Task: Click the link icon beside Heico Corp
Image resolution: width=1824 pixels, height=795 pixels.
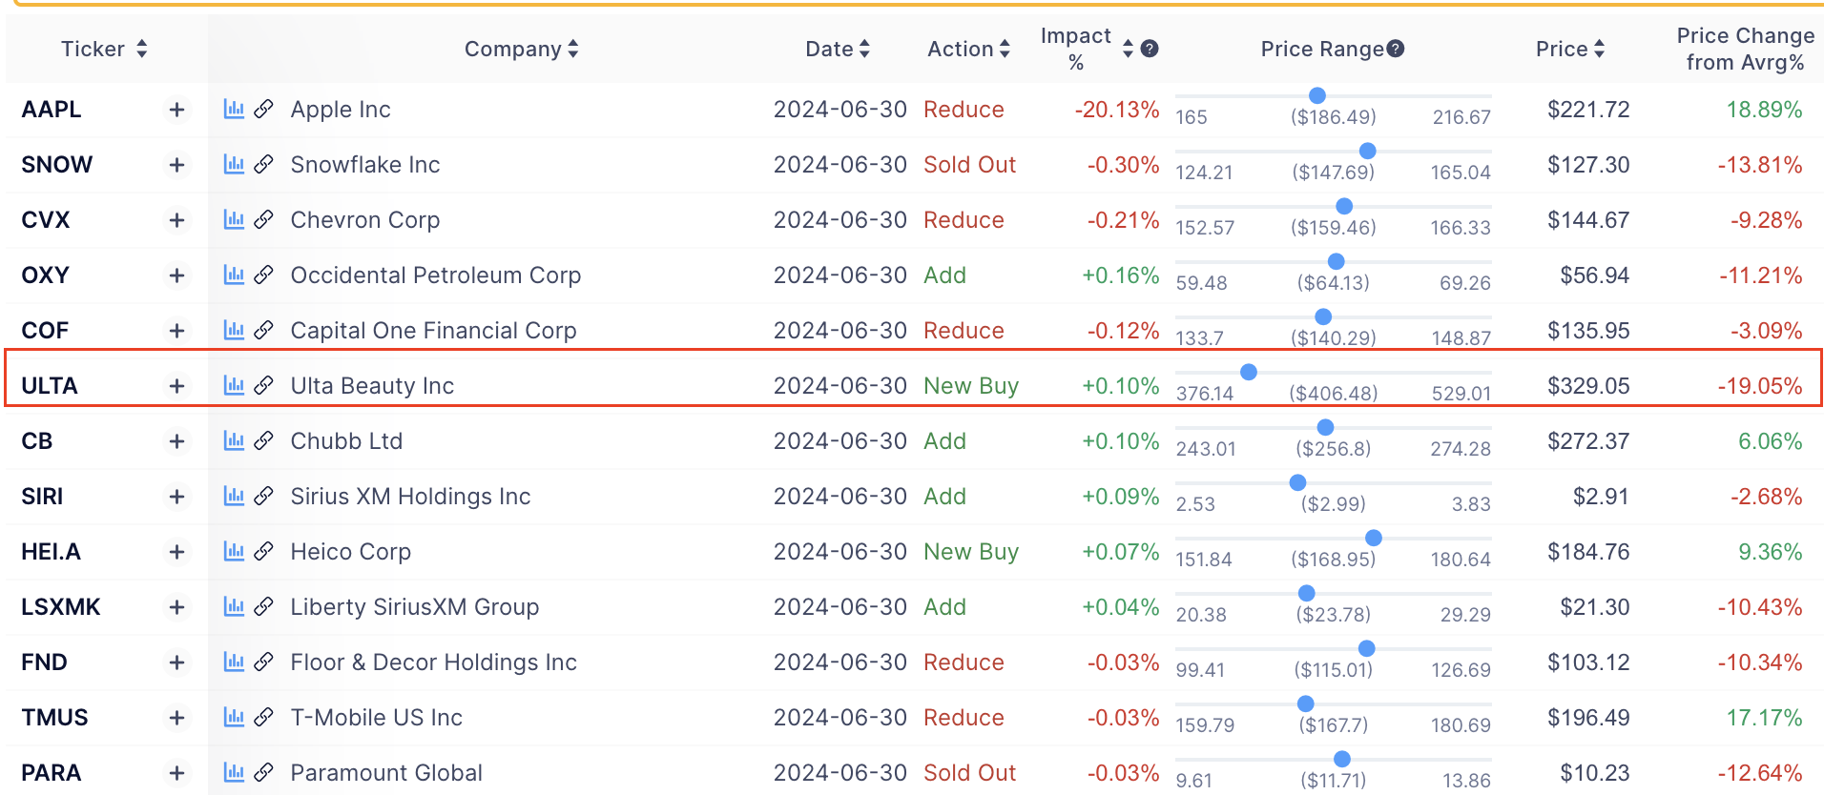Action: click(x=264, y=552)
